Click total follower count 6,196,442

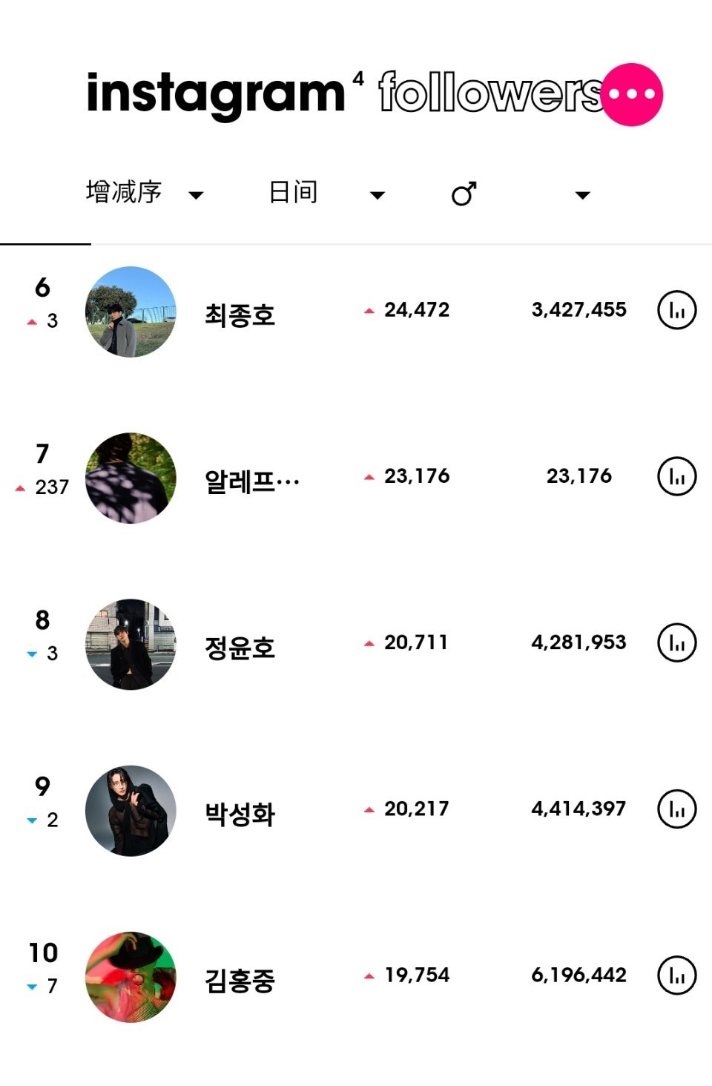pos(578,975)
